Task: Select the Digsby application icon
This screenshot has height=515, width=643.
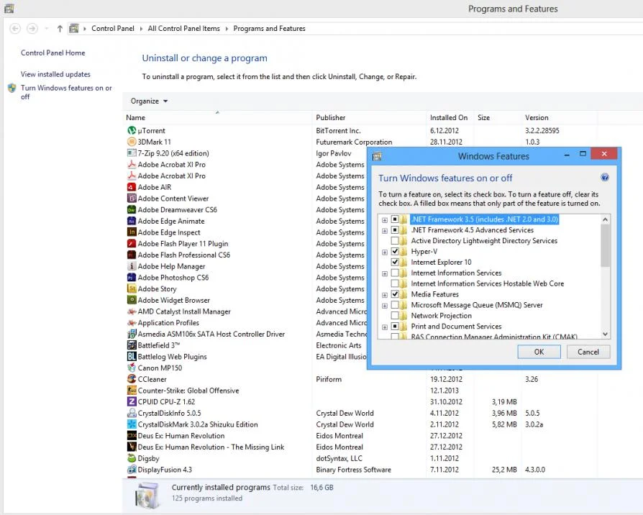Action: (x=132, y=458)
